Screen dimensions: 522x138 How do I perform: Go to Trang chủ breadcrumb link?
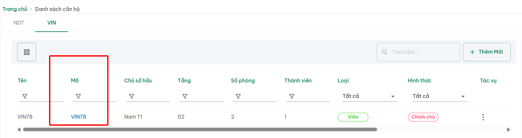pyautogui.click(x=15, y=9)
